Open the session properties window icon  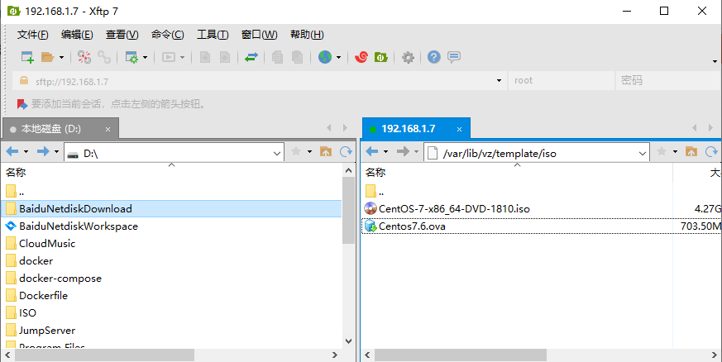[131, 57]
